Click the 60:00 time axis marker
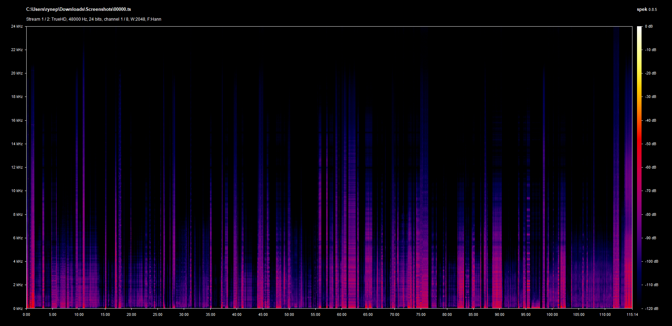Image resolution: width=672 pixels, height=326 pixels. pyautogui.click(x=342, y=314)
